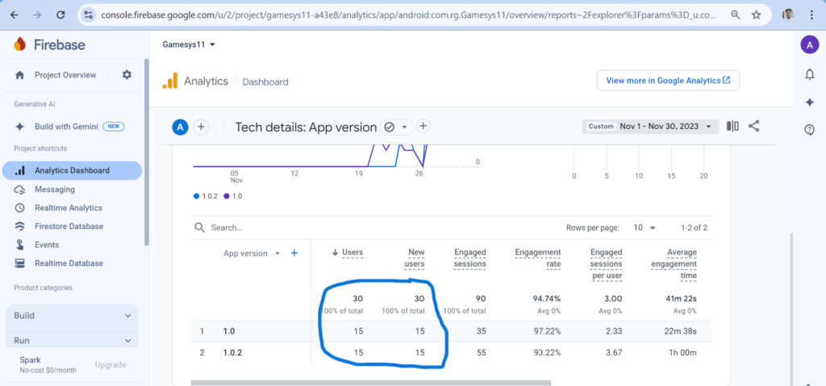Add a dimension with blue plus icon

pos(294,253)
